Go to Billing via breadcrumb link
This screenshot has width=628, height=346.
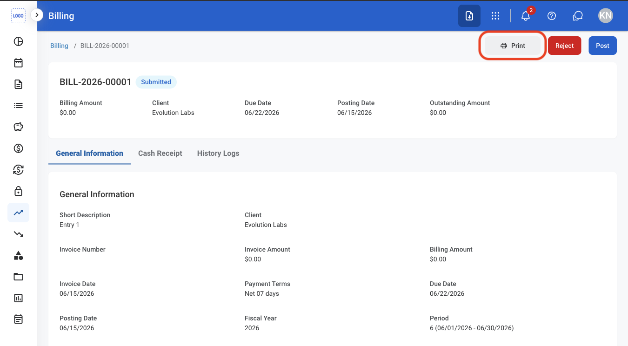[59, 46]
